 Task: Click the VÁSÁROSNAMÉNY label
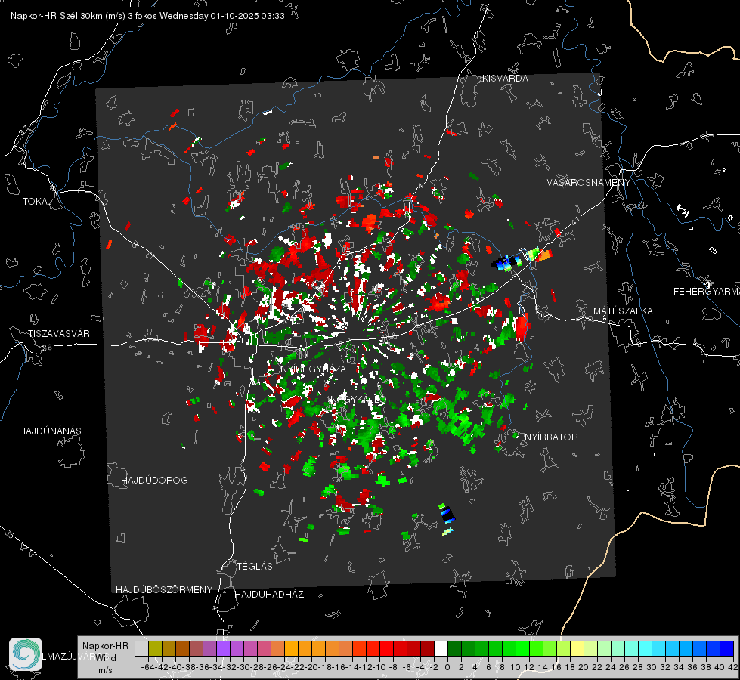coord(589,183)
